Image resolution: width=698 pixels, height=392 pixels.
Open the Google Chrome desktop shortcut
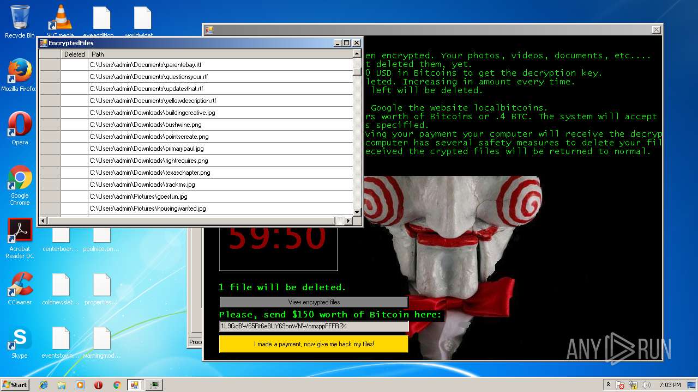20,185
